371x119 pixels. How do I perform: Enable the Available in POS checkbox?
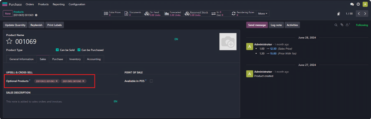tap(151, 81)
